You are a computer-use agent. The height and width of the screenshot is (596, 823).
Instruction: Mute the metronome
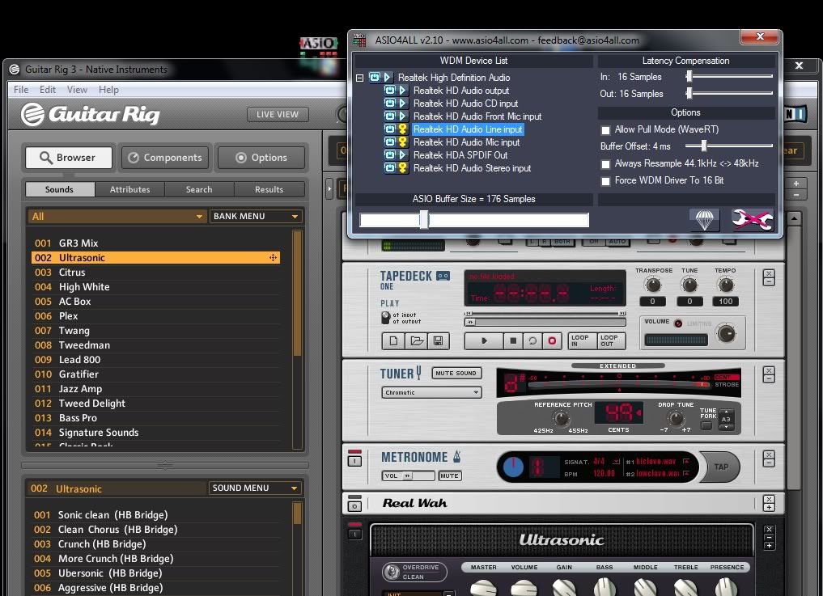[x=449, y=476]
